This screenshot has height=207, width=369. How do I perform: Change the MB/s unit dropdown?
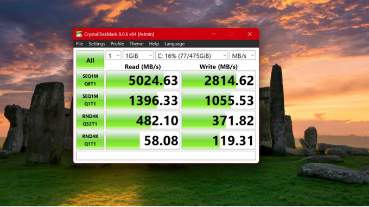pos(243,56)
